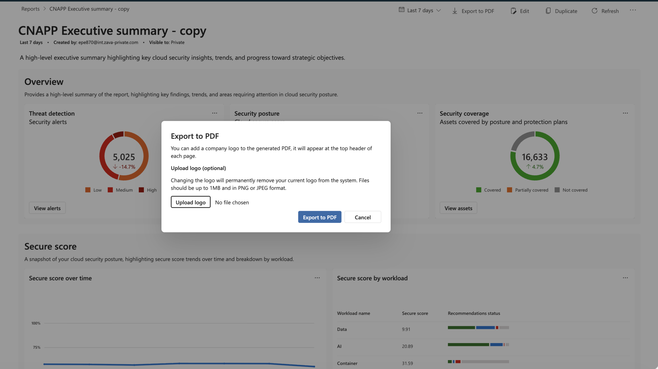Viewport: 658px width, 369px height.
Task: Open Threat detection card options ellipsis
Action: tap(215, 113)
